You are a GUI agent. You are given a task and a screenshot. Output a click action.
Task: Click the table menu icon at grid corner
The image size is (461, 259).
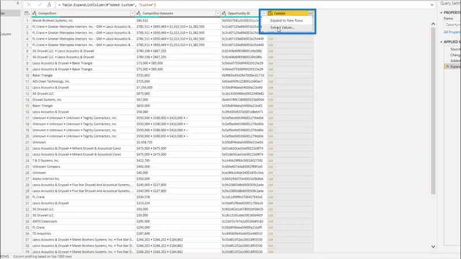[27, 13]
